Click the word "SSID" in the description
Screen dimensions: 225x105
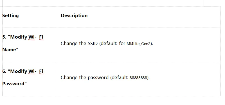click(x=93, y=43)
